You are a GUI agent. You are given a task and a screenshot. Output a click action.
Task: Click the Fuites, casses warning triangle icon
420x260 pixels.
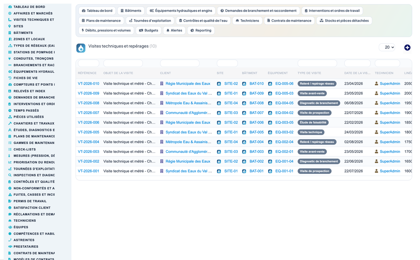(10, 195)
